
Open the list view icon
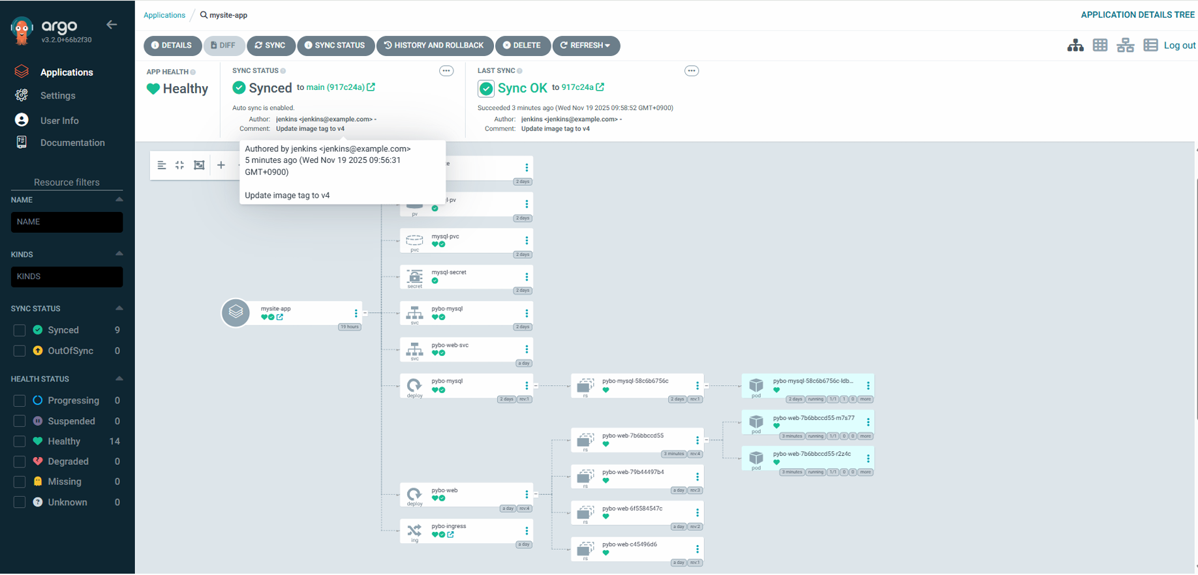pyautogui.click(x=1150, y=45)
